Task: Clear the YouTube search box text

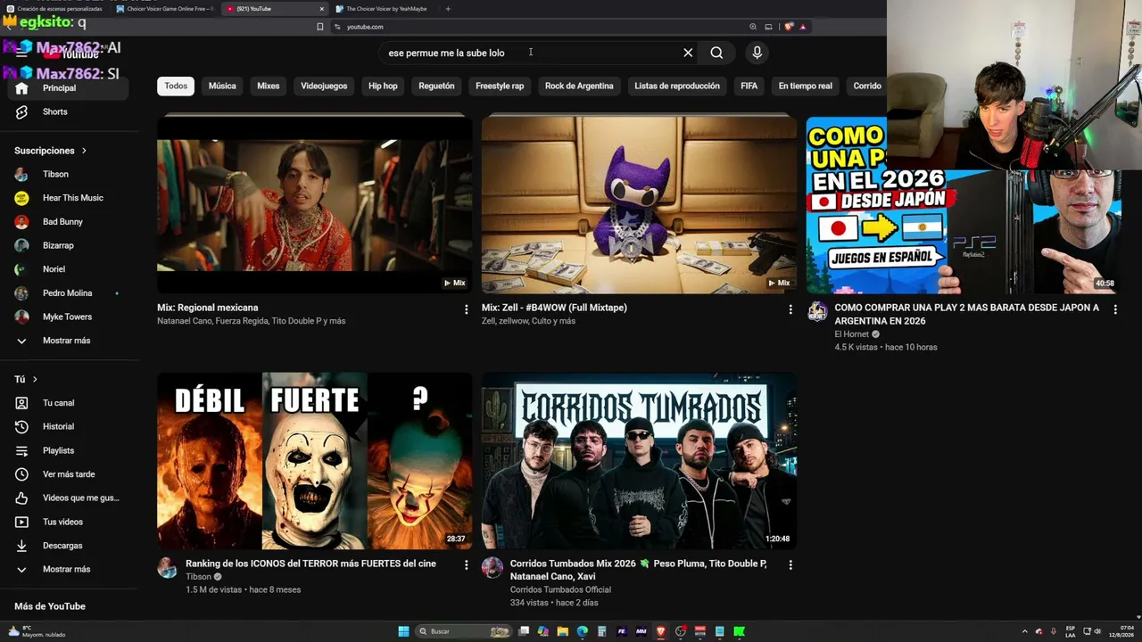Action: point(688,53)
